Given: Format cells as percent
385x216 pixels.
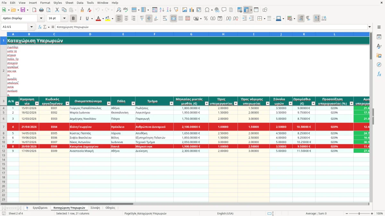Looking at the screenshot, I should coord(206,19).
